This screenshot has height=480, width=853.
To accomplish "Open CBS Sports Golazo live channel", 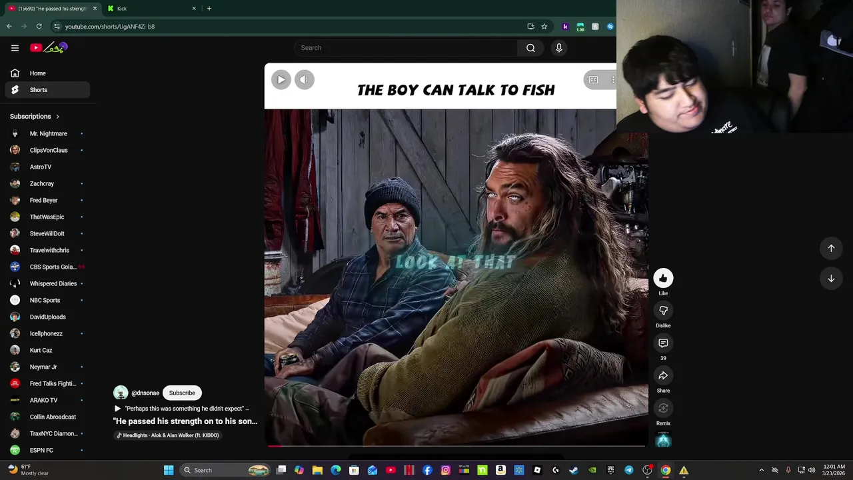I will [47, 267].
